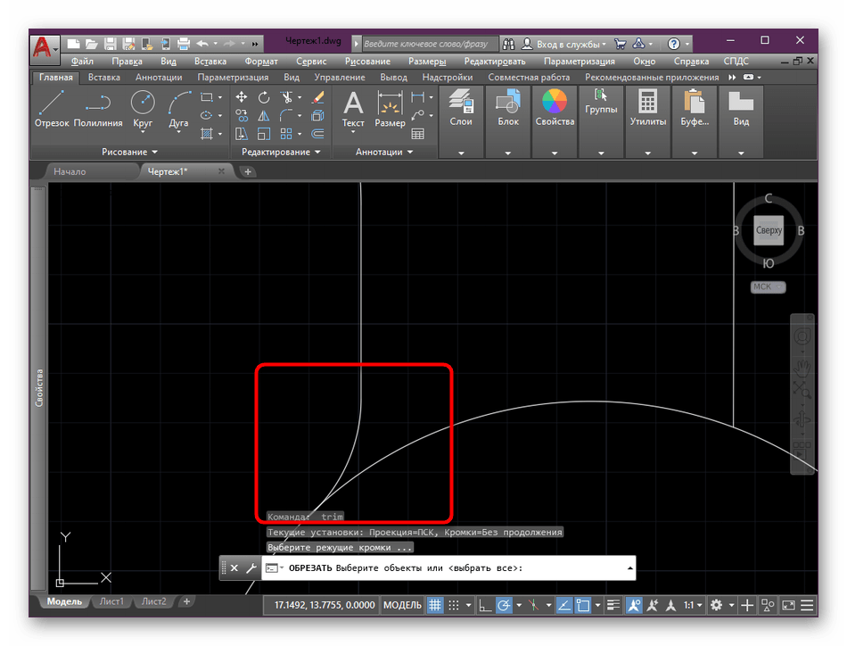This screenshot has width=847, height=646.
Task: Open the Формат menu
Action: (260, 62)
